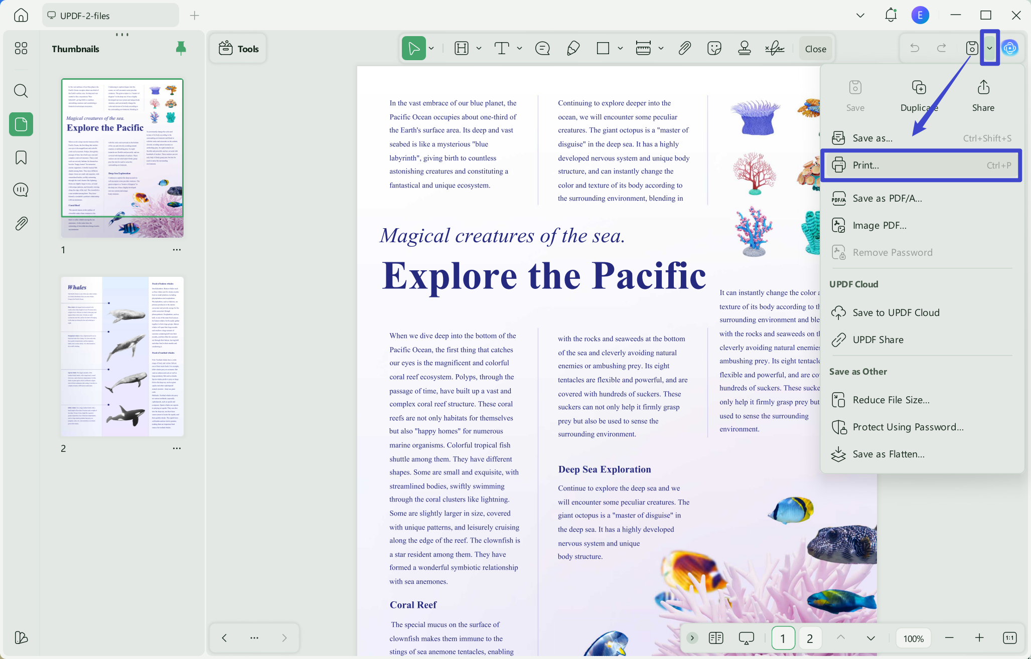Go to the Home screen icon

coord(21,15)
